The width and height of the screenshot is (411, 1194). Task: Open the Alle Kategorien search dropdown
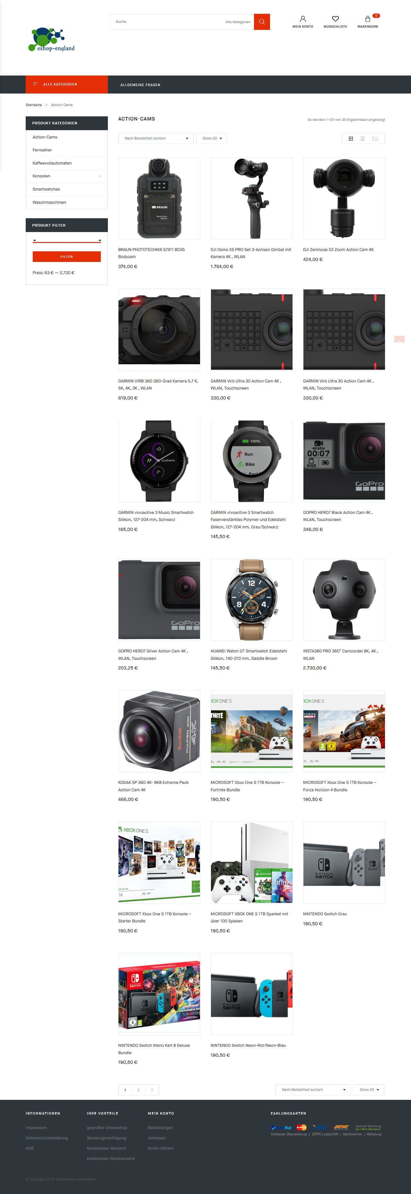point(238,22)
